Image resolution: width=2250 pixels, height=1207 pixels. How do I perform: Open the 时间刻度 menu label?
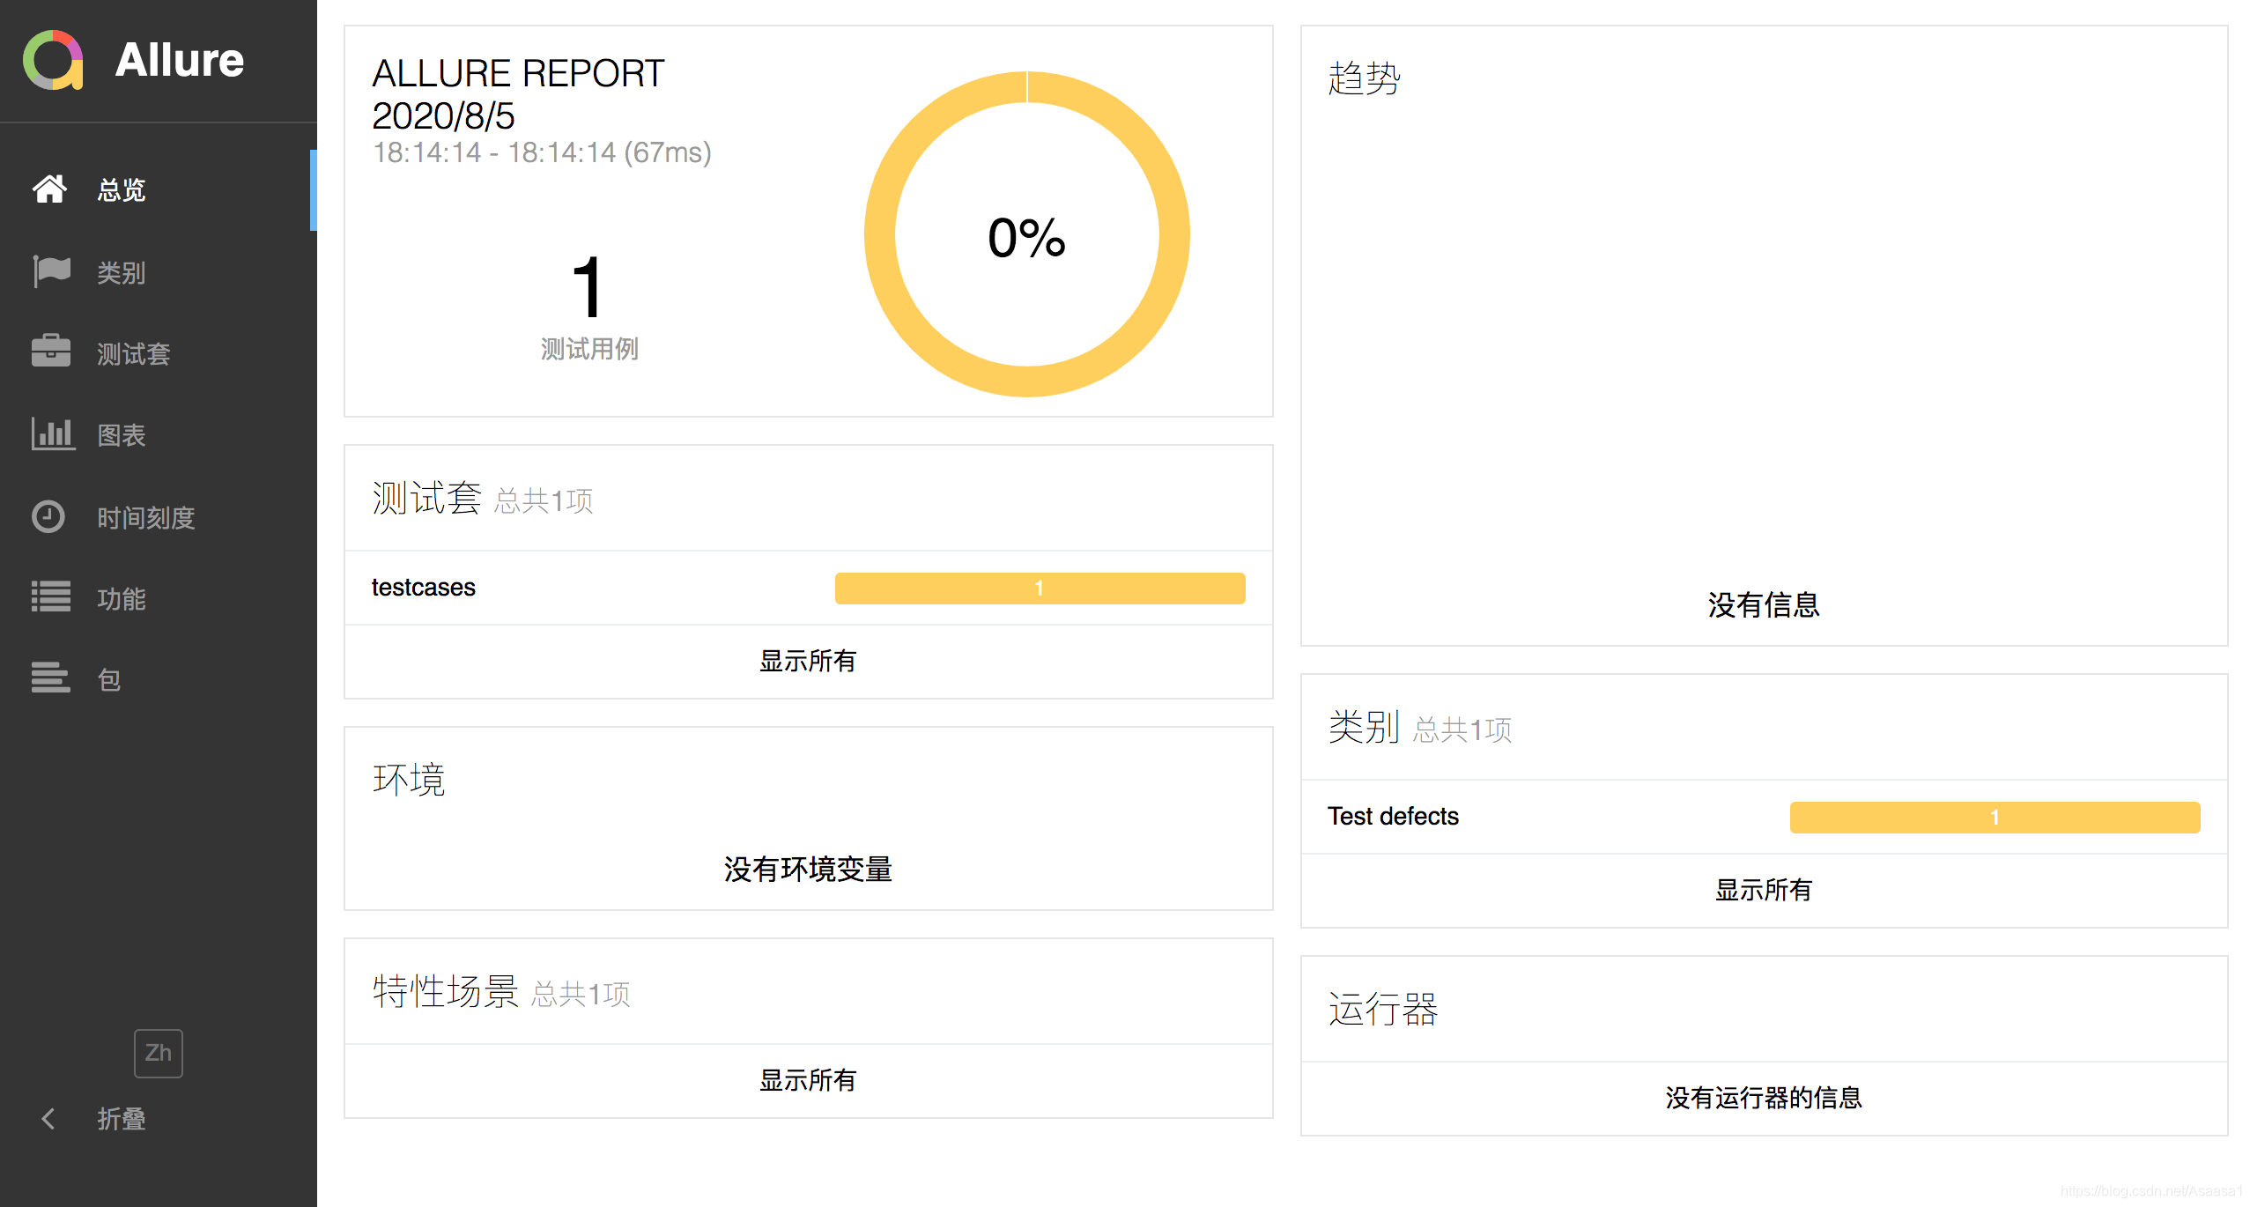click(x=145, y=518)
